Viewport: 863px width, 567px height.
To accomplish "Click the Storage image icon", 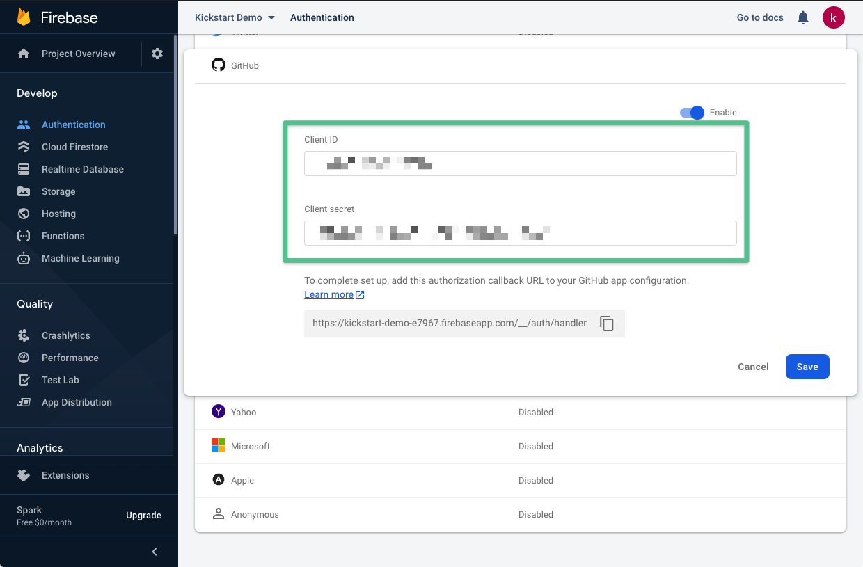I will tap(24, 191).
